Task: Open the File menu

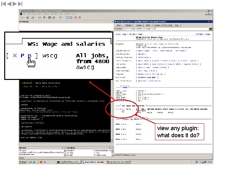Action: point(24,14)
